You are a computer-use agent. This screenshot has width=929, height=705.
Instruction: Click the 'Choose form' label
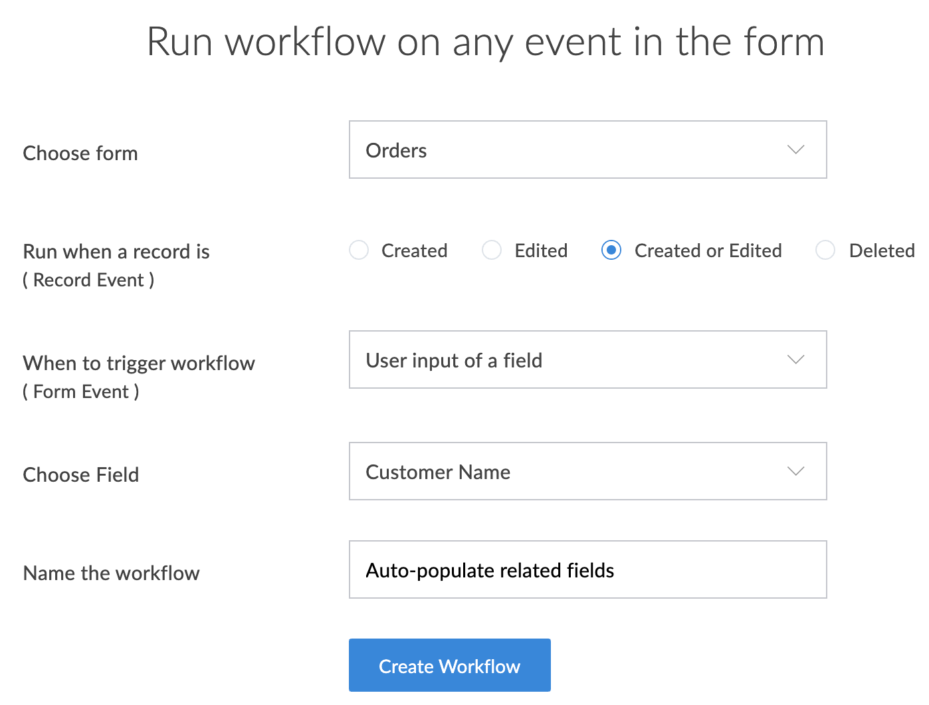coord(80,153)
